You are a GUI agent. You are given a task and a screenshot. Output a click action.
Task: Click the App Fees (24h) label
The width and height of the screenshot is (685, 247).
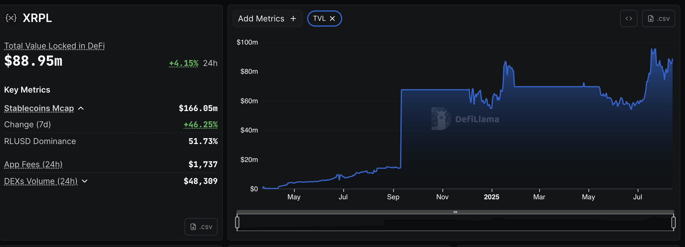[33, 164]
